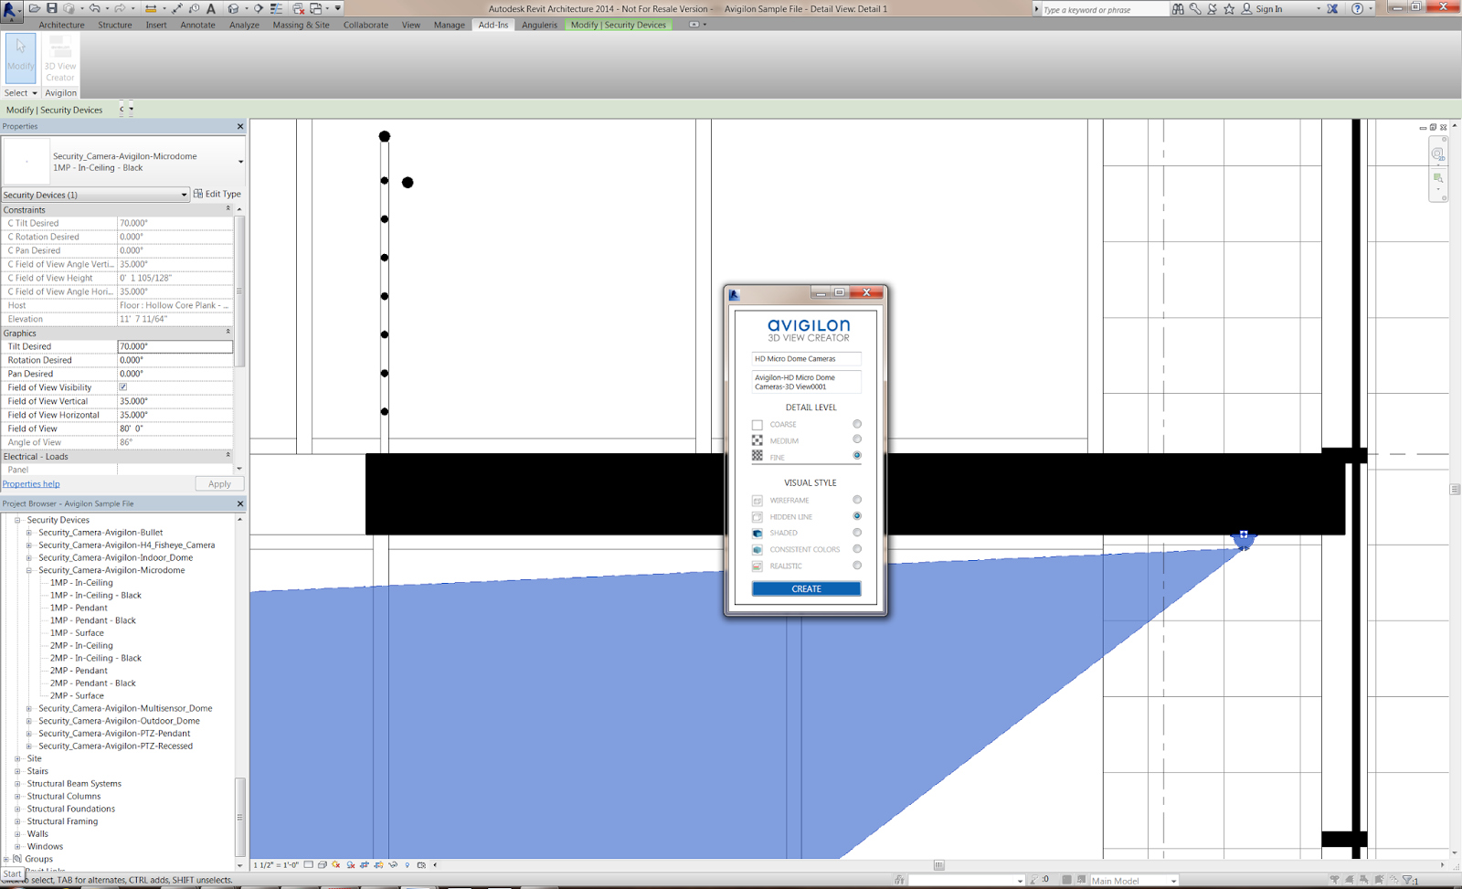The image size is (1462, 889).
Task: Click the Properties help link
Action: point(31,483)
